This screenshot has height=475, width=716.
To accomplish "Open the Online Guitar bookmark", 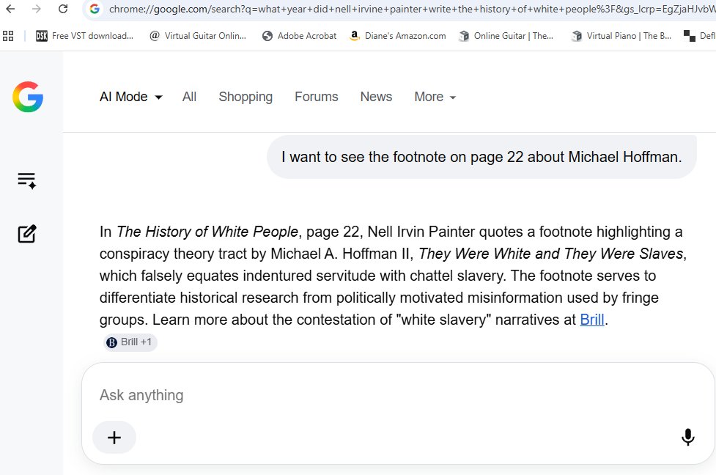I will 506,36.
